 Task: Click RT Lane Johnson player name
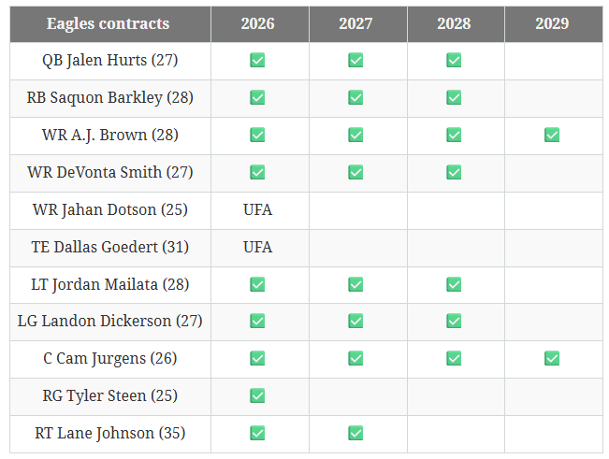pyautogui.click(x=110, y=433)
